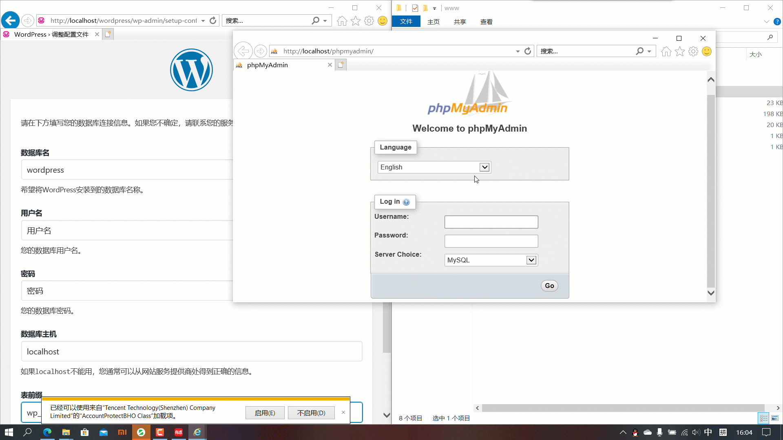
Task: Click the refresh page icon in phpMyAdmin browser
Action: (x=528, y=51)
